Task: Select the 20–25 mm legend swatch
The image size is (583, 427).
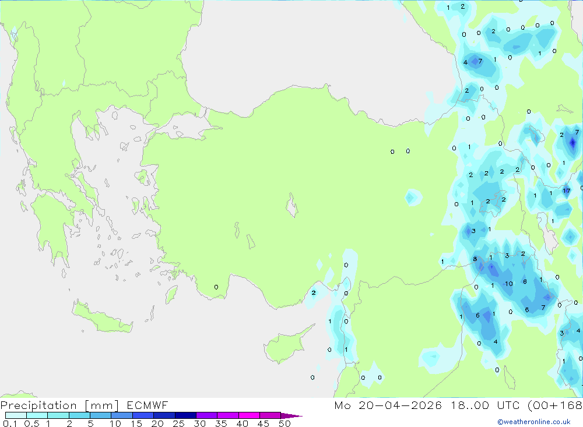Action: click(164, 415)
